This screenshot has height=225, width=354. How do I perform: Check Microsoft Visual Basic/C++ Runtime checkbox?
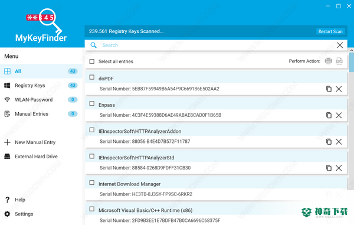click(x=92, y=208)
